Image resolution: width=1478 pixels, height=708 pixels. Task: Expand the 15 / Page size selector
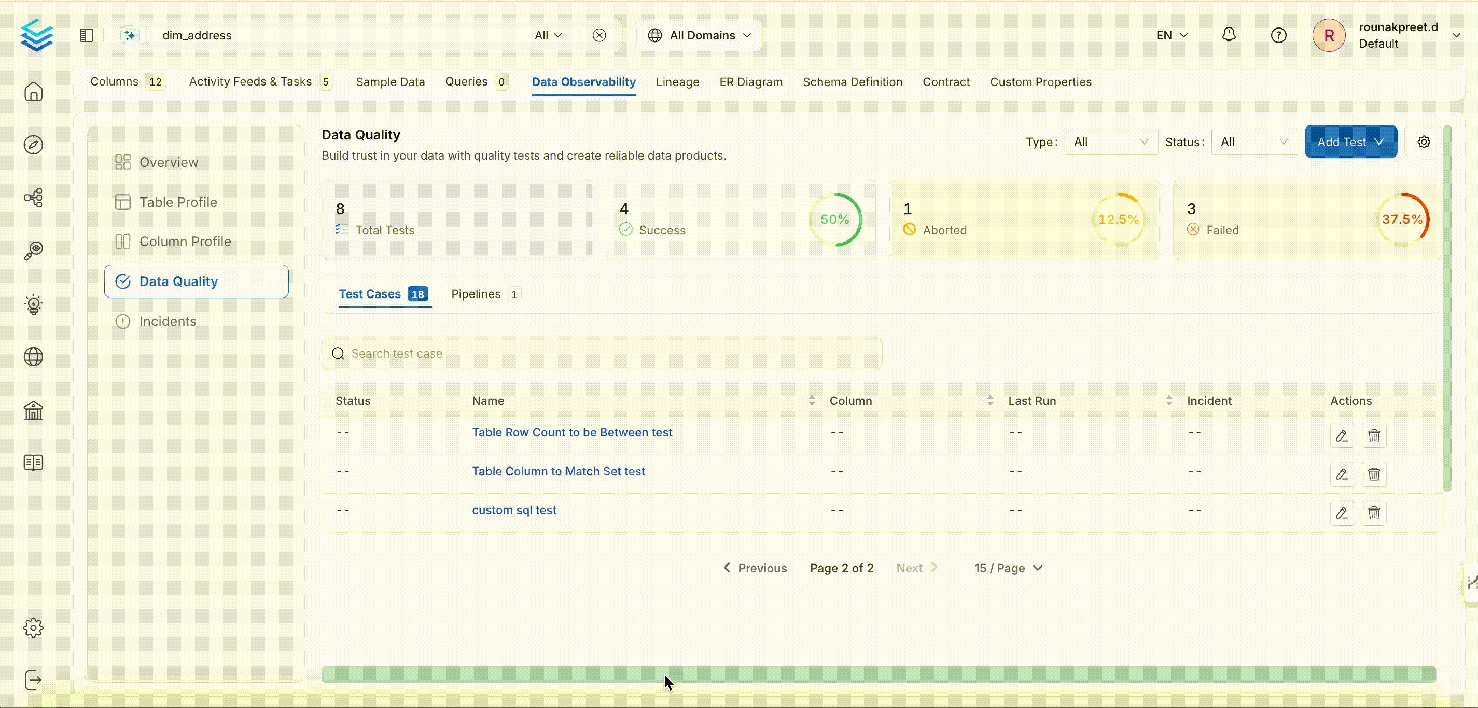(1008, 568)
